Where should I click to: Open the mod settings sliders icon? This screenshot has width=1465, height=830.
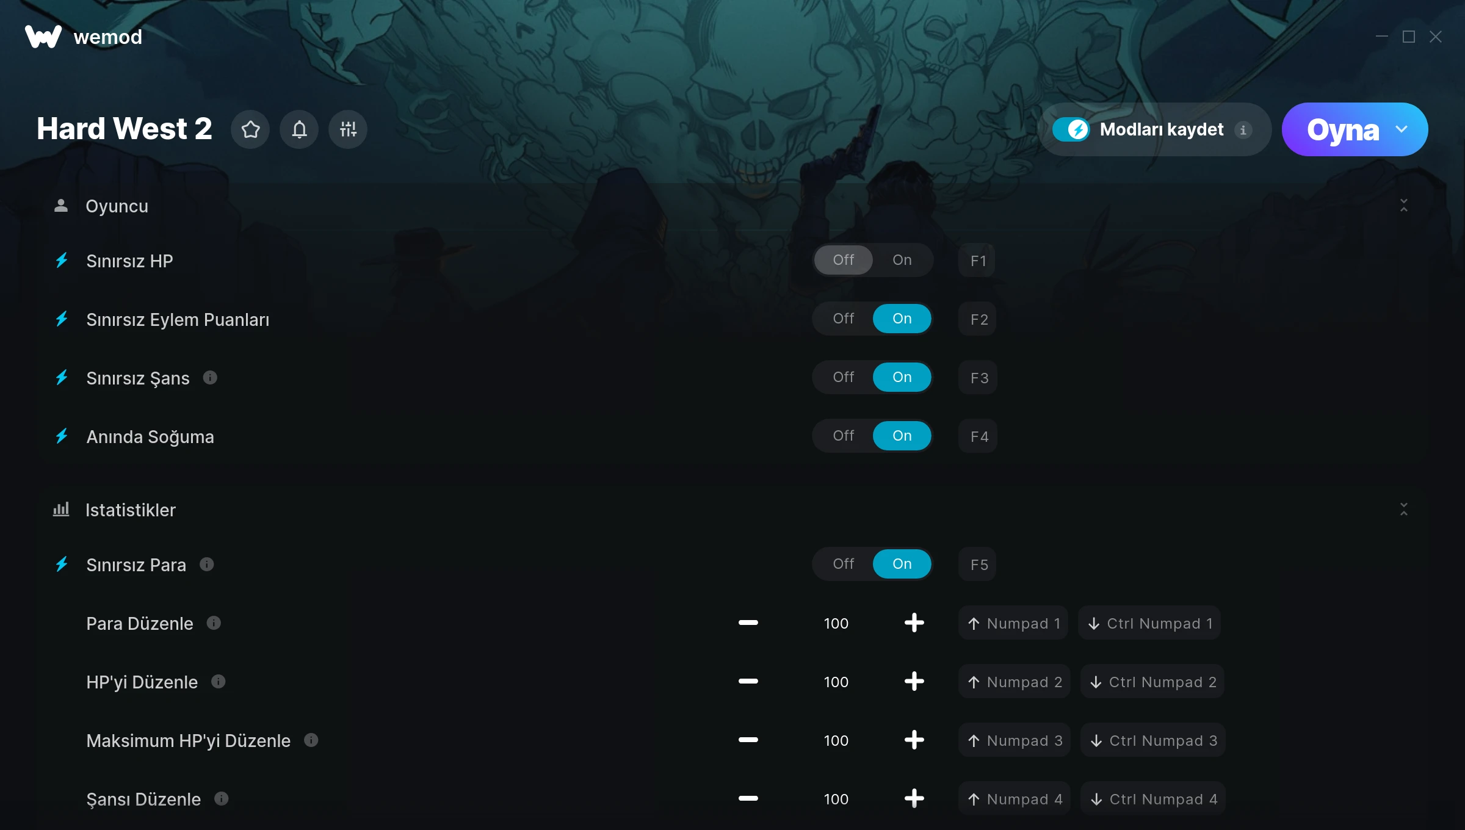point(348,129)
